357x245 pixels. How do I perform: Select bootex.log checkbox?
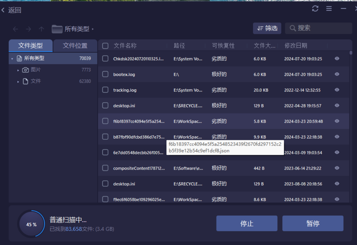[x=105, y=74]
